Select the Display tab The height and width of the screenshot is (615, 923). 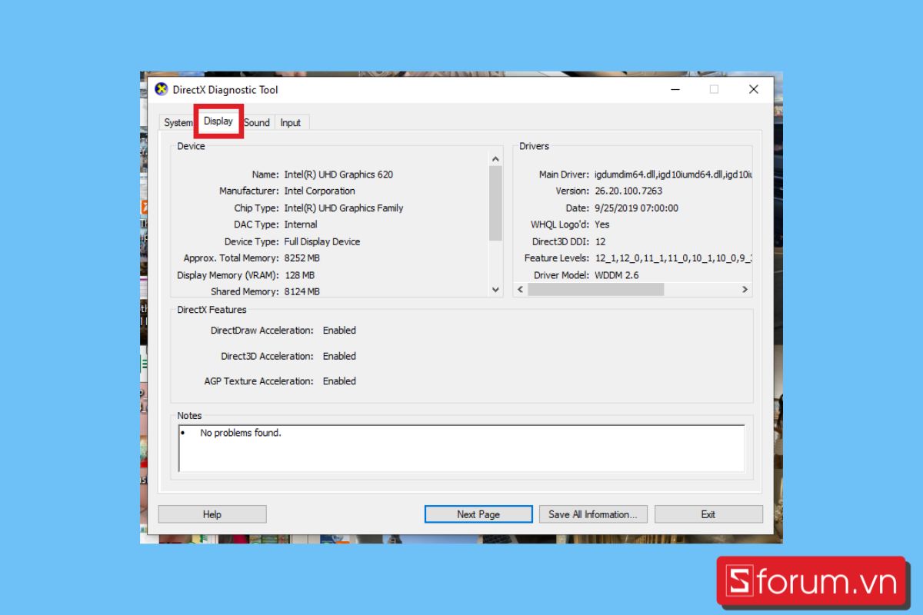point(218,121)
